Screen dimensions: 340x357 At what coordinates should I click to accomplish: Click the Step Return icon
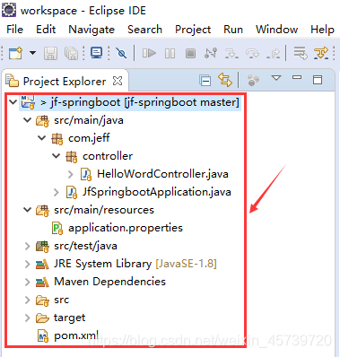(x=273, y=53)
